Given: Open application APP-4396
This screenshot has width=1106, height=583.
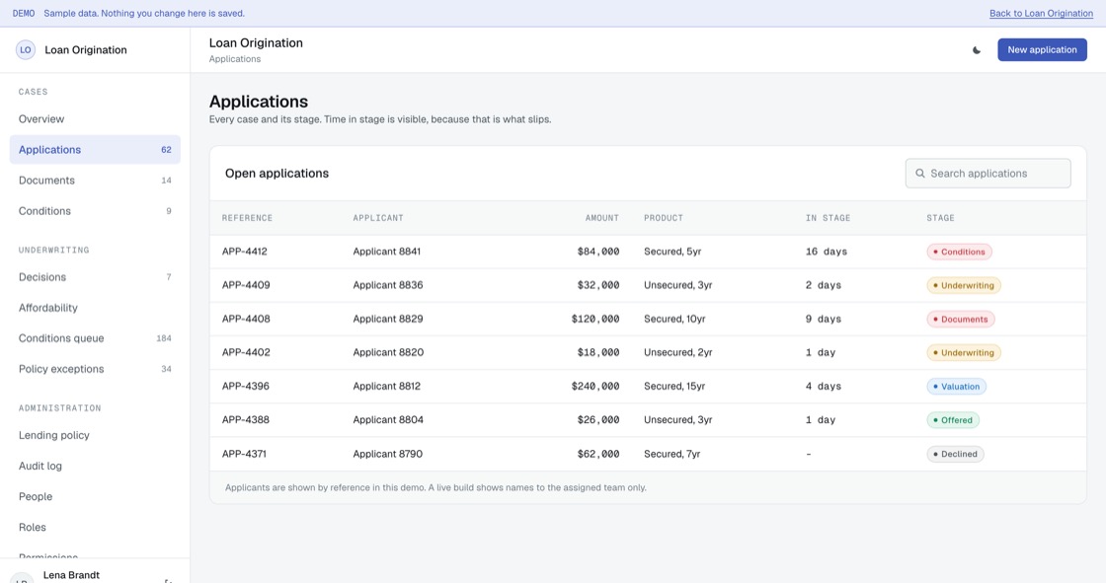Looking at the screenshot, I should [246, 387].
